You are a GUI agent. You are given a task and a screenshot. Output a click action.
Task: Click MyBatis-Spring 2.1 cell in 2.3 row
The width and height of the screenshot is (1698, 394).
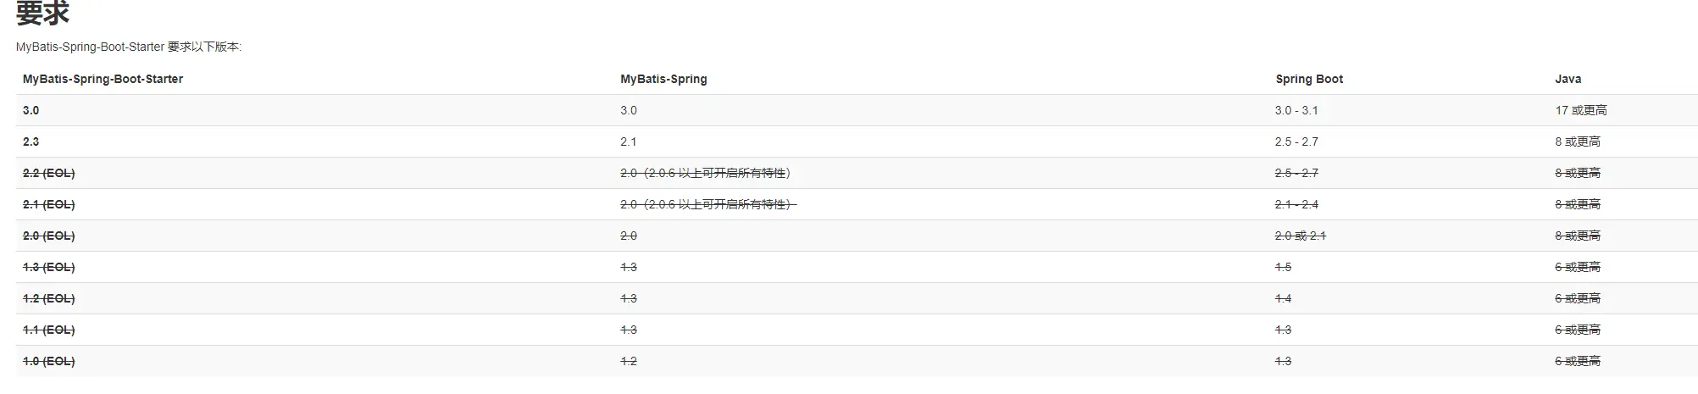(629, 142)
